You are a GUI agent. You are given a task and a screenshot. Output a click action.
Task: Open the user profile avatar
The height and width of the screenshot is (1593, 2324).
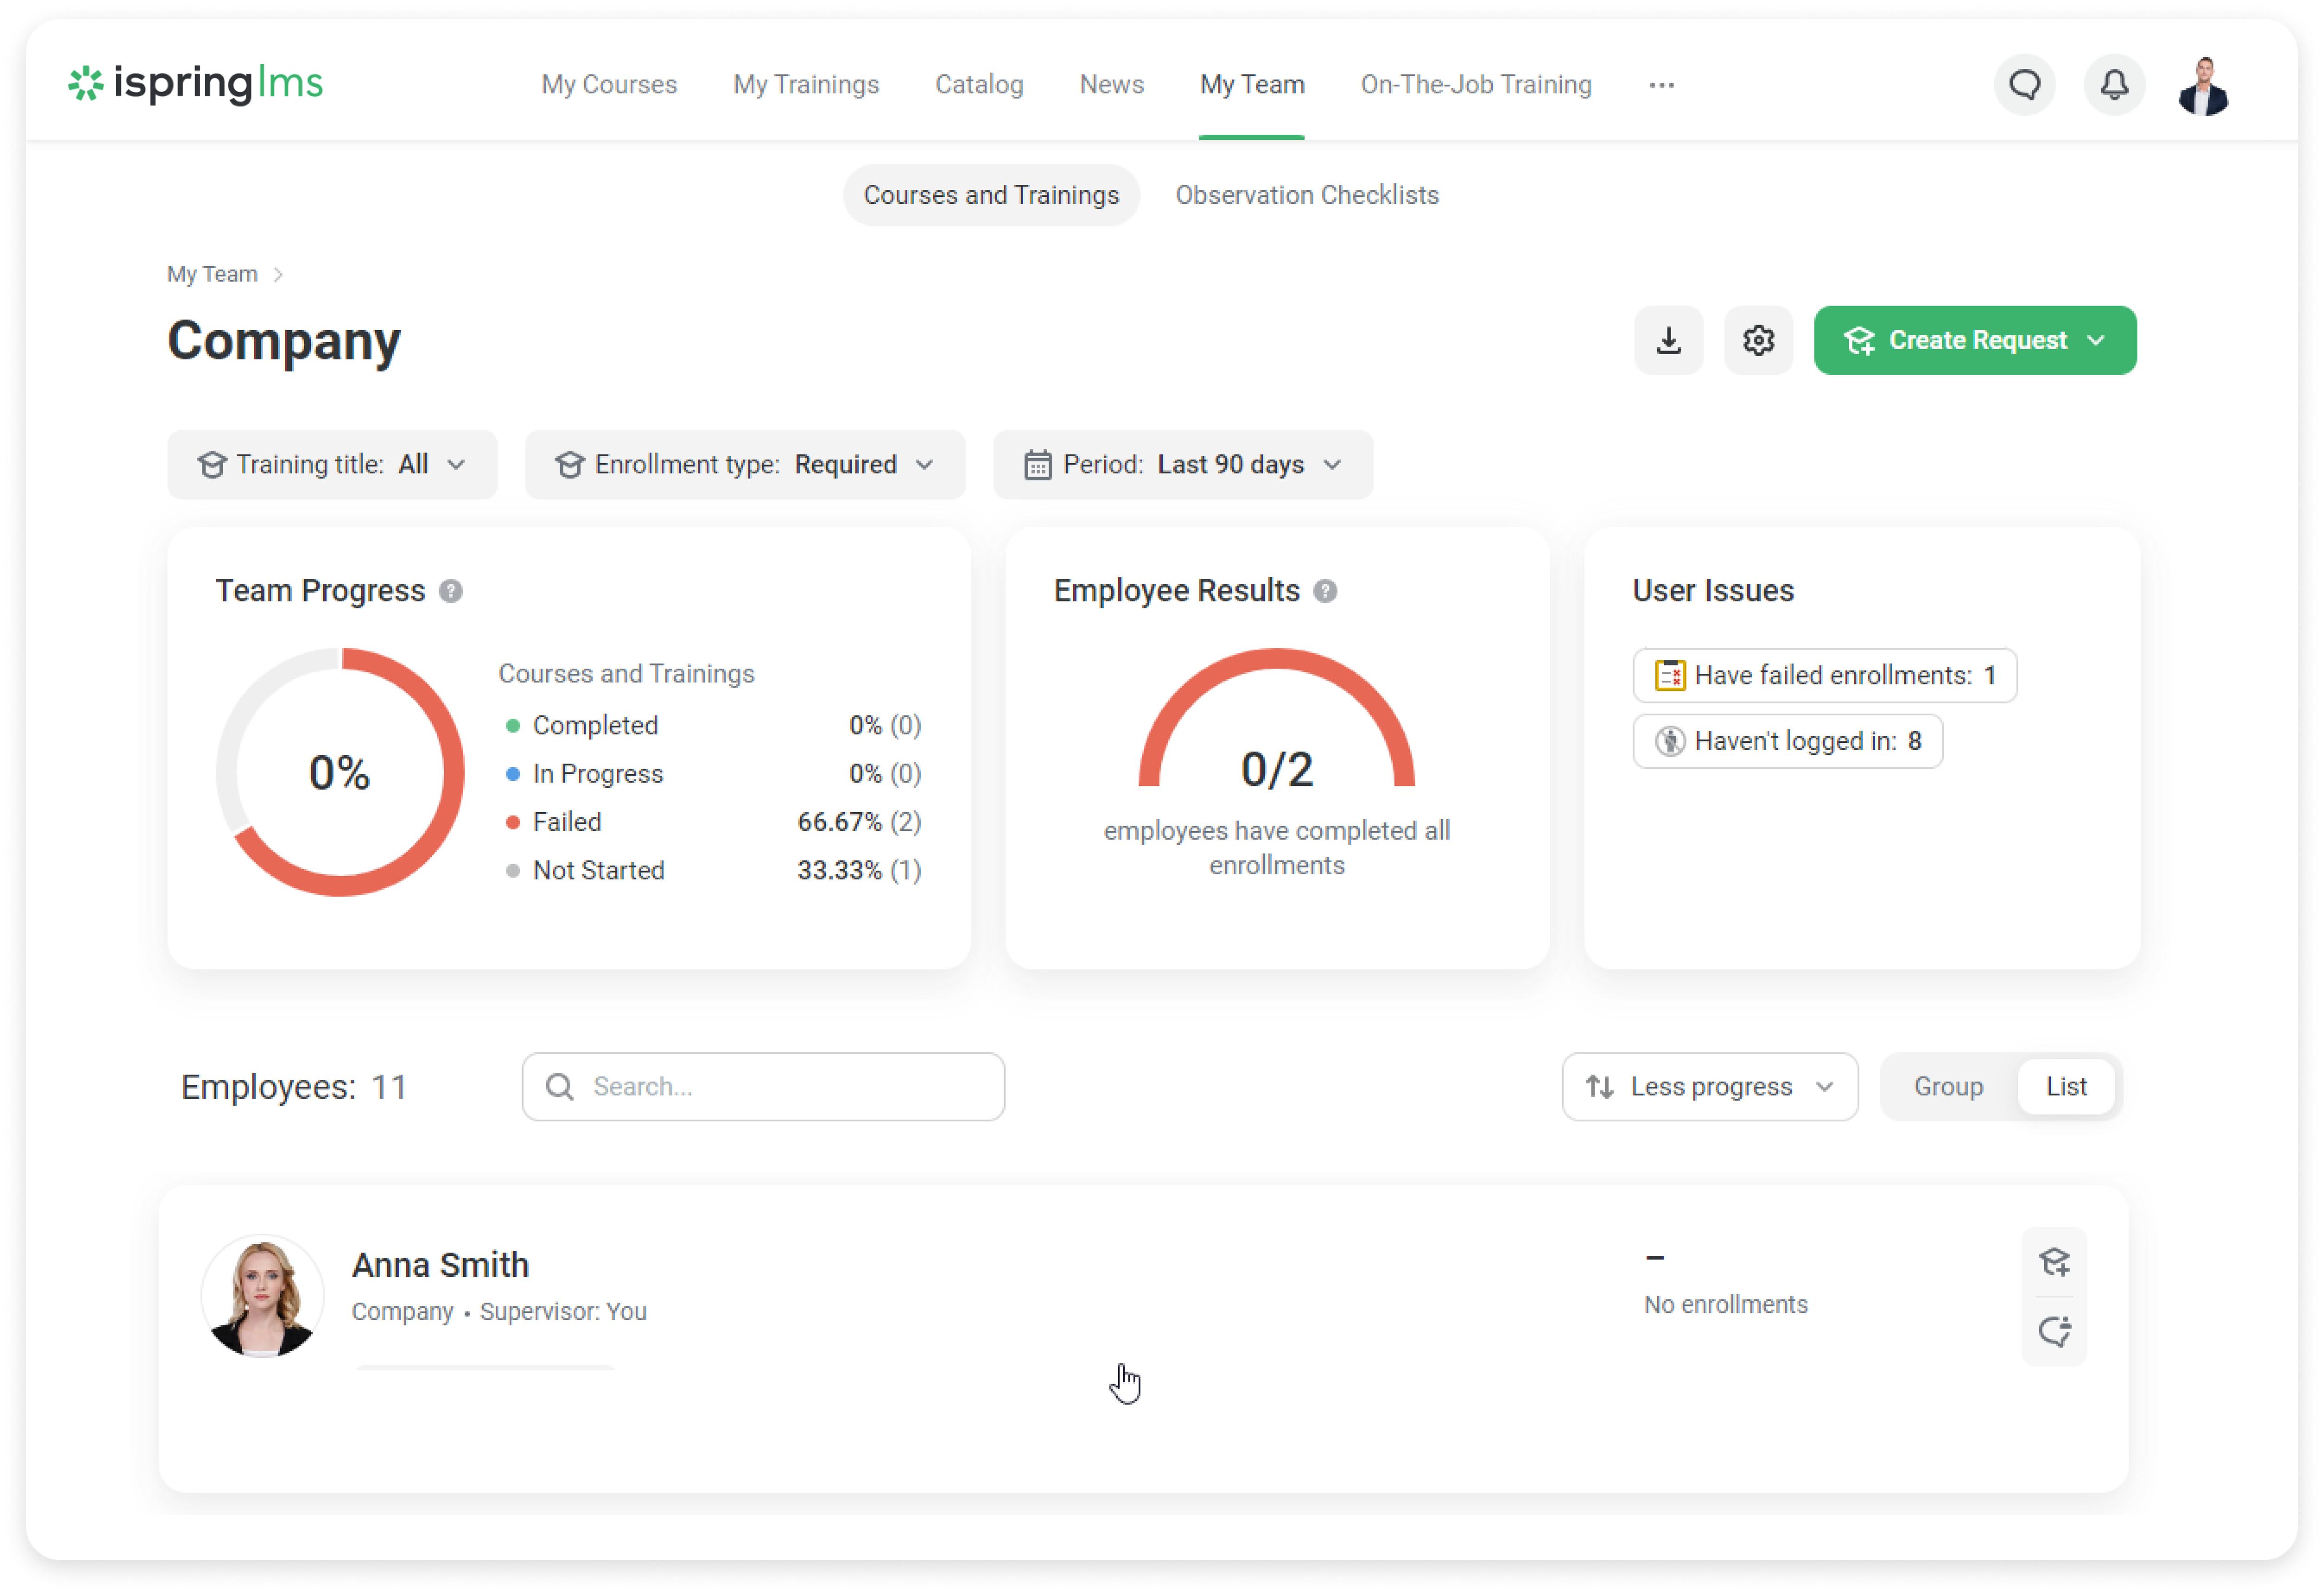pos(2204,86)
